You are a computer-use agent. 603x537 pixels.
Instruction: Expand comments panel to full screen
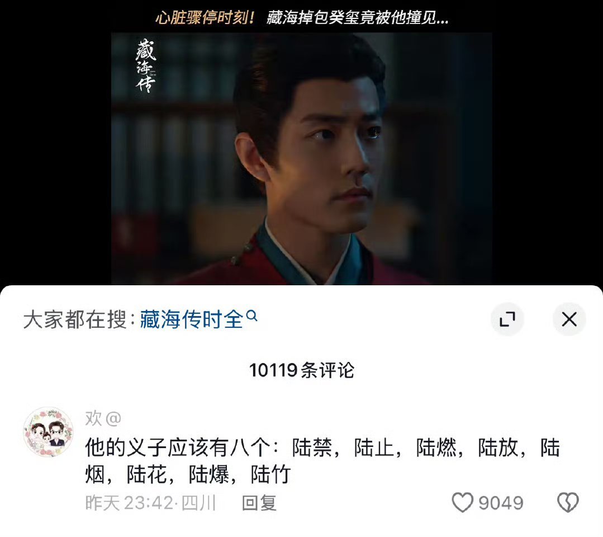507,319
